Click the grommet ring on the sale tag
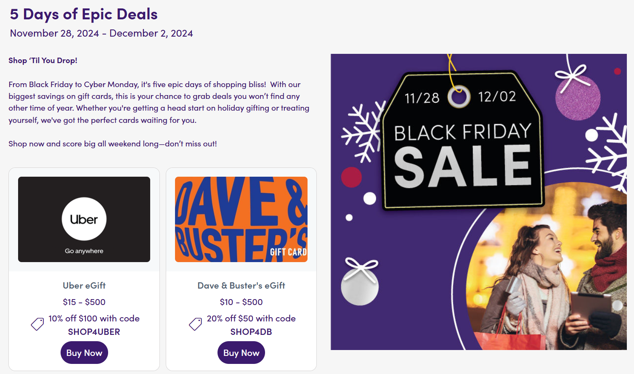The image size is (634, 374). click(x=459, y=96)
